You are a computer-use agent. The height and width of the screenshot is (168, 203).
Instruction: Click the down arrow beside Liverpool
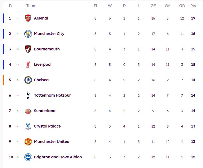[x=18, y=65]
